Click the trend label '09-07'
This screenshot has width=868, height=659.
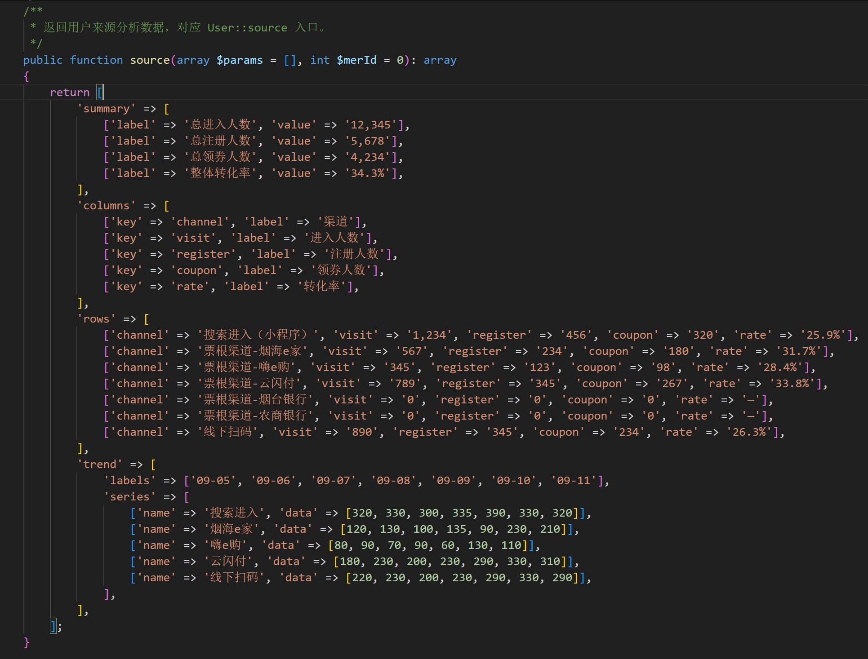[x=334, y=481]
